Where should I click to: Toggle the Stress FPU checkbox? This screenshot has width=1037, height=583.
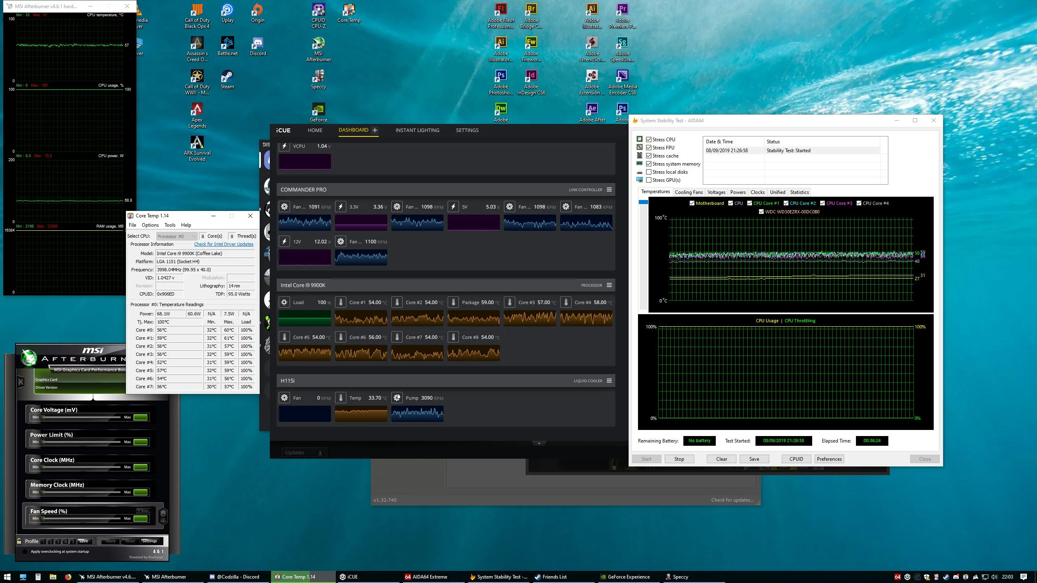tap(649, 147)
